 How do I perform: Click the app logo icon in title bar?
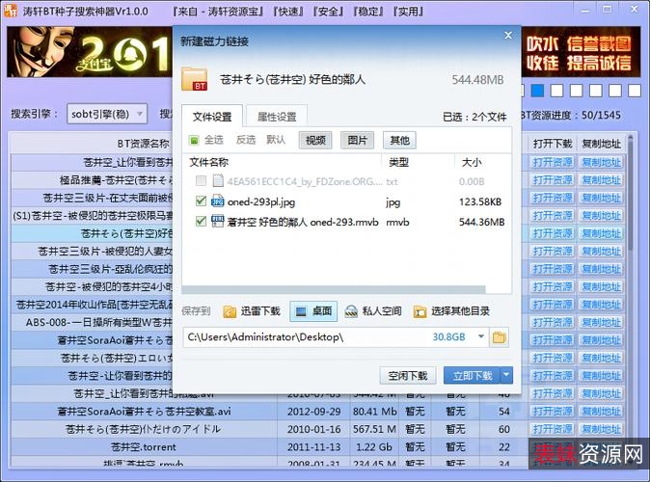point(11,11)
